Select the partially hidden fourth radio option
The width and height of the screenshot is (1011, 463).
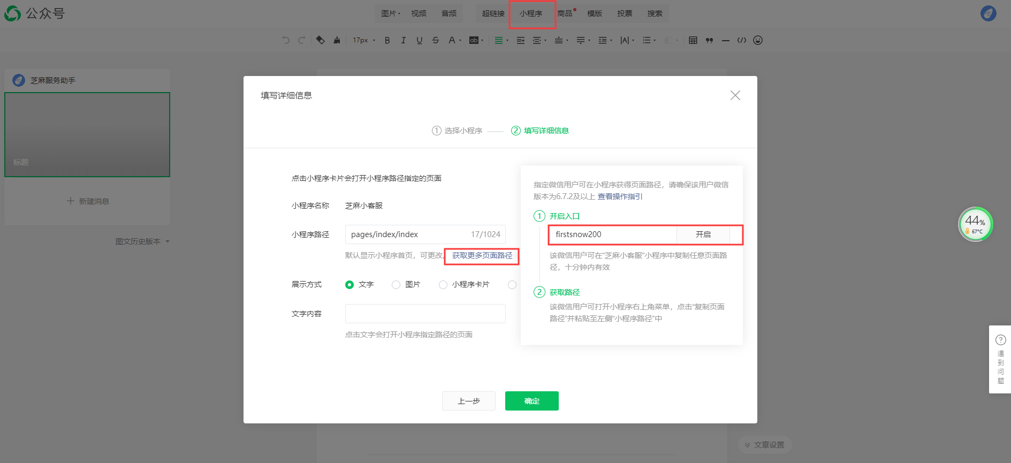512,285
